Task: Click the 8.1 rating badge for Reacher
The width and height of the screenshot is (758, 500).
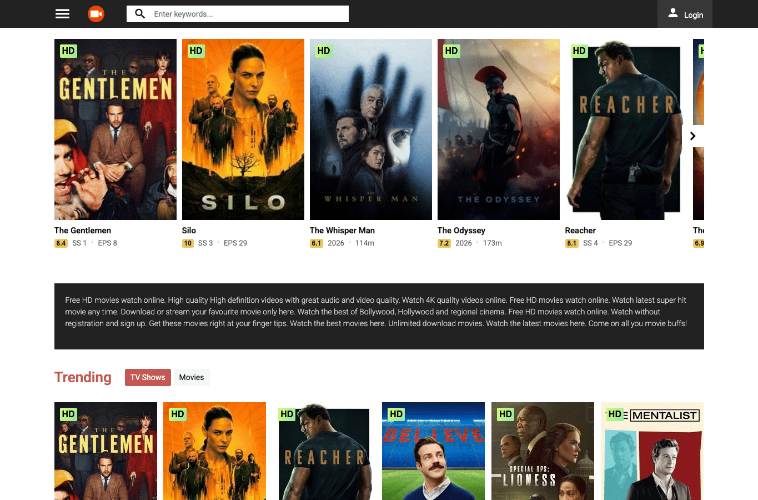Action: pyautogui.click(x=572, y=243)
